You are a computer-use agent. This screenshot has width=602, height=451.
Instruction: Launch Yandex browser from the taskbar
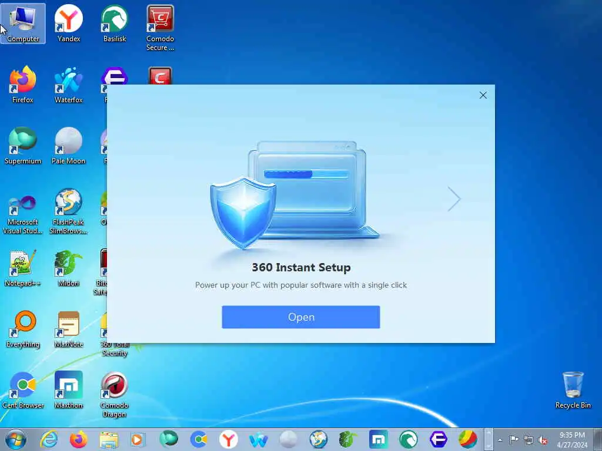pos(229,439)
